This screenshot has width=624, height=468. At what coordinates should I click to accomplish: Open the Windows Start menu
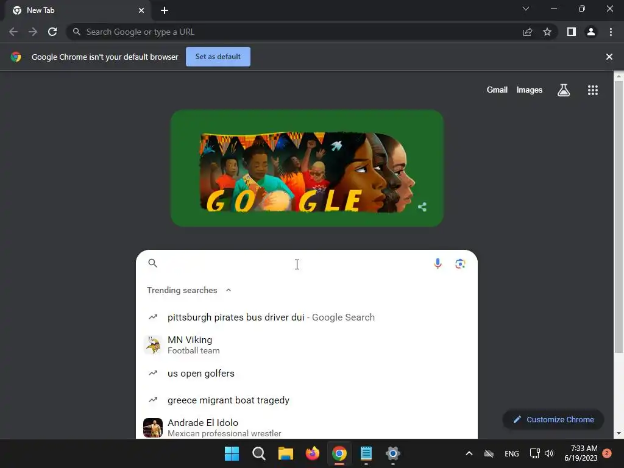[x=232, y=453]
